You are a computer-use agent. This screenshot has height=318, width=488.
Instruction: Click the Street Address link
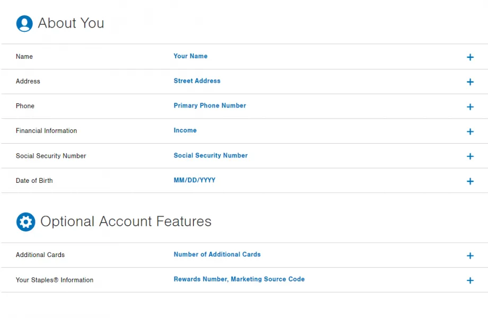coord(197,81)
